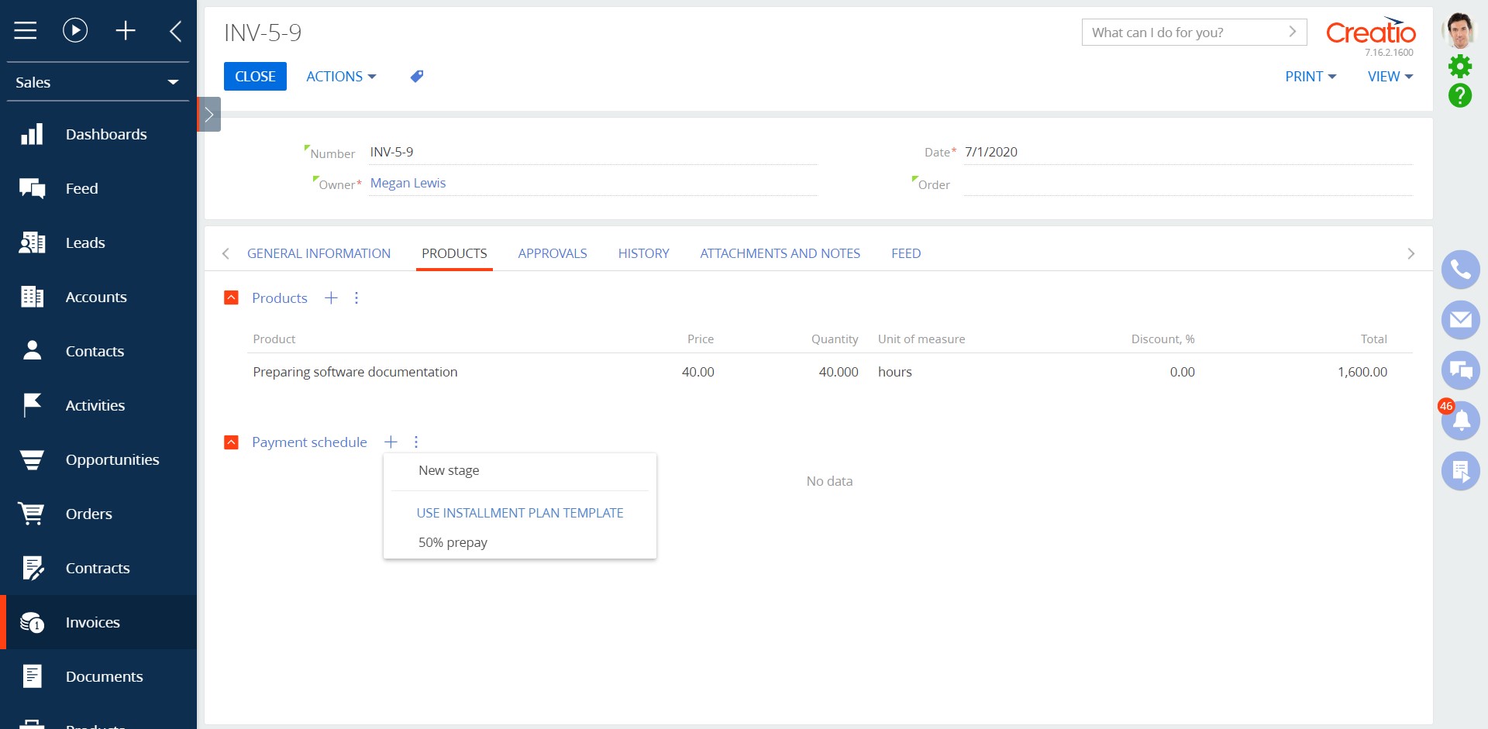The image size is (1488, 729).
Task: Click the run process play icon
Action: (75, 30)
